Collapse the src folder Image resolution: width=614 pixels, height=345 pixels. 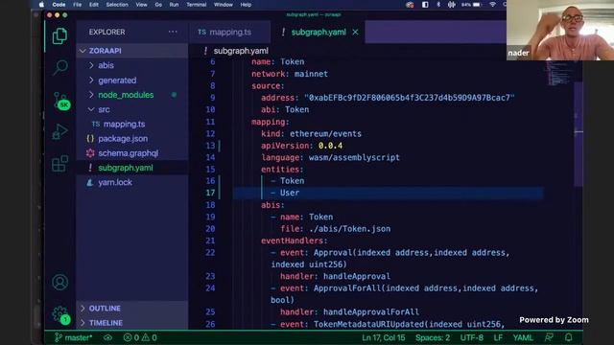132,109
